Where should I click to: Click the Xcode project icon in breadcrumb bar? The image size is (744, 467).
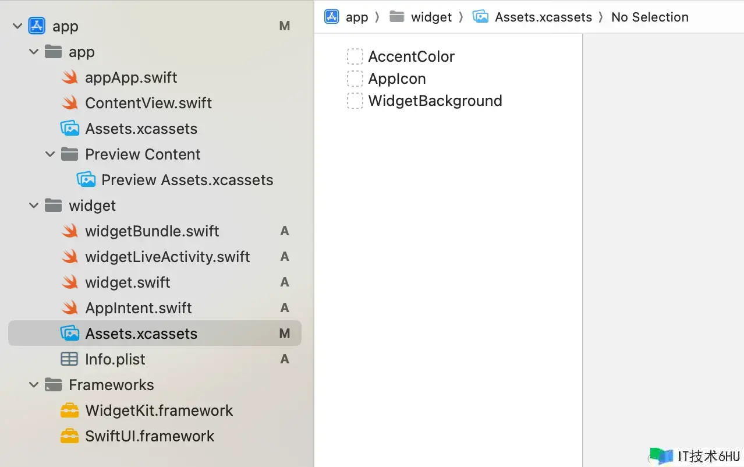332,17
